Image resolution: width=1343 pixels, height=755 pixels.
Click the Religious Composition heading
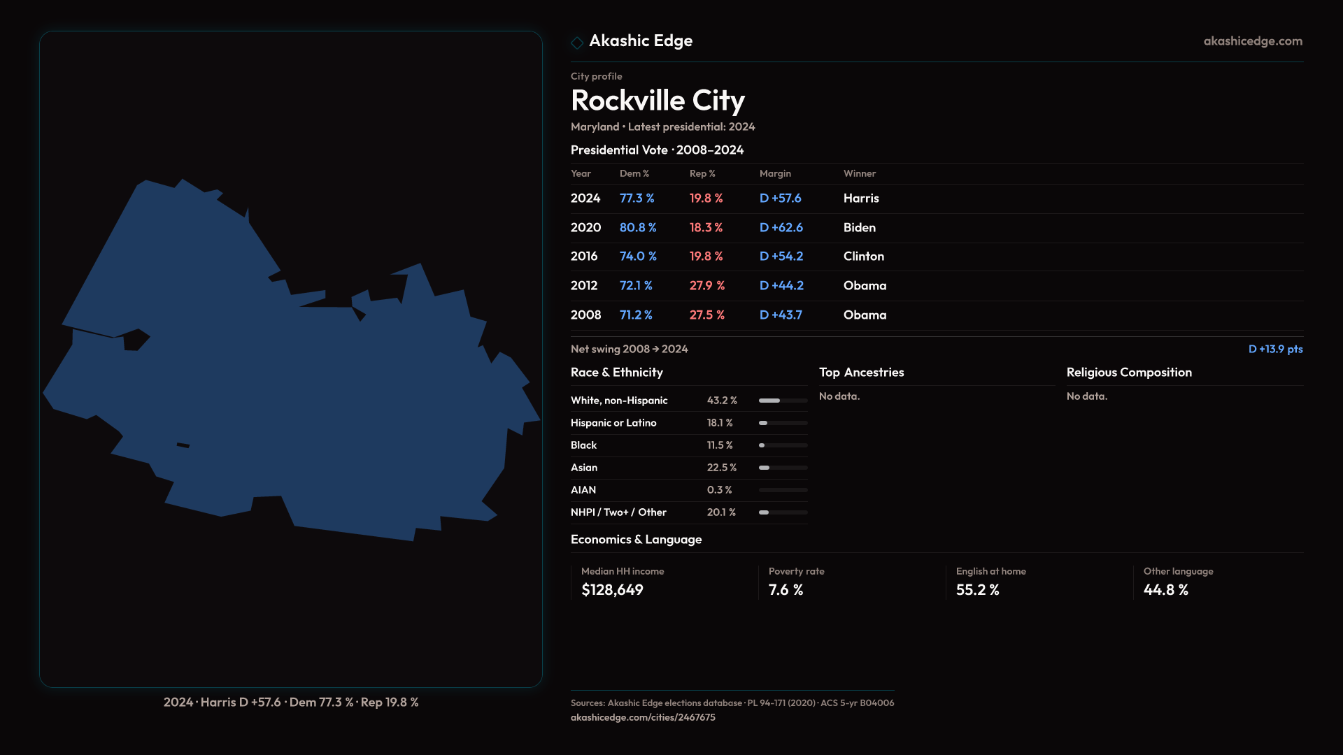click(x=1128, y=373)
